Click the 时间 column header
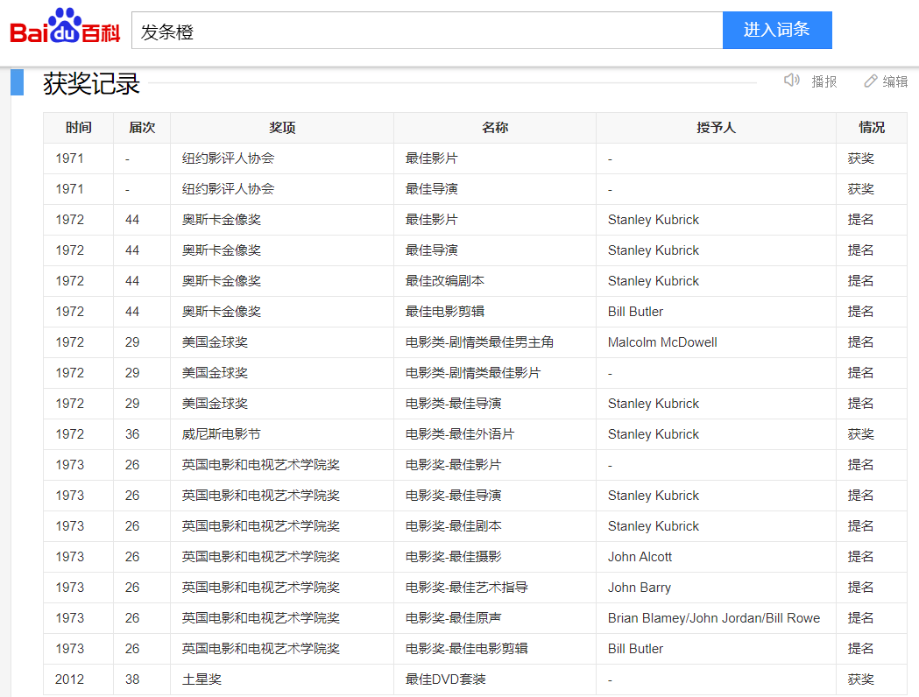 pyautogui.click(x=79, y=128)
